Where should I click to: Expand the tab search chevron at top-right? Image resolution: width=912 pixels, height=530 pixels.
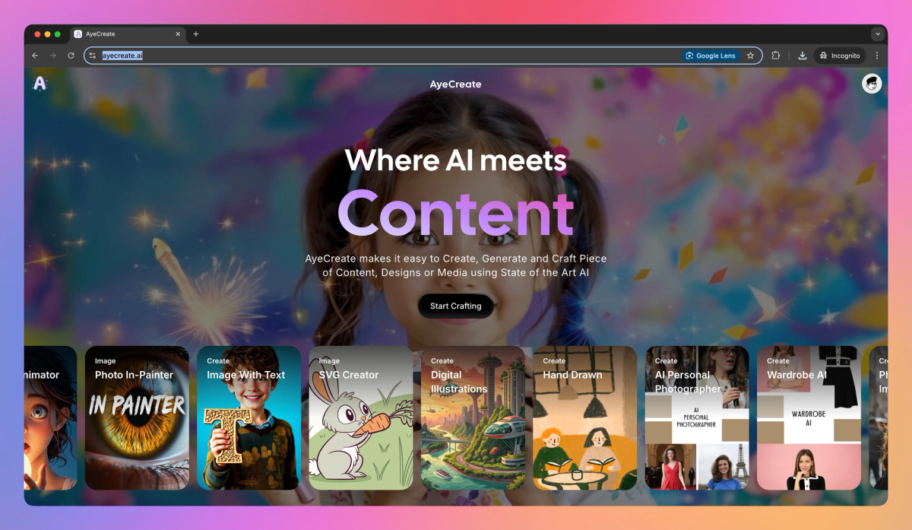(x=878, y=33)
